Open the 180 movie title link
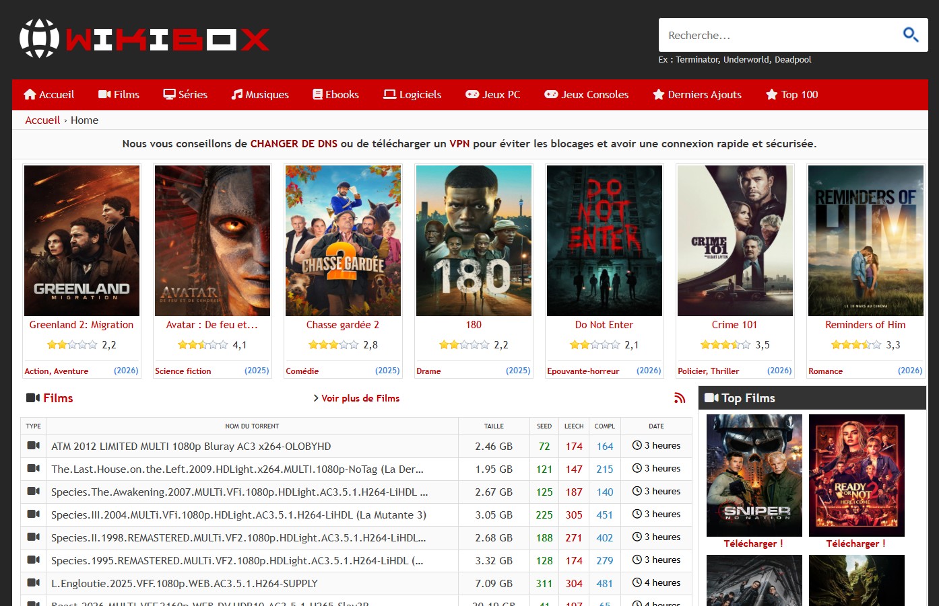939x606 pixels. [474, 325]
